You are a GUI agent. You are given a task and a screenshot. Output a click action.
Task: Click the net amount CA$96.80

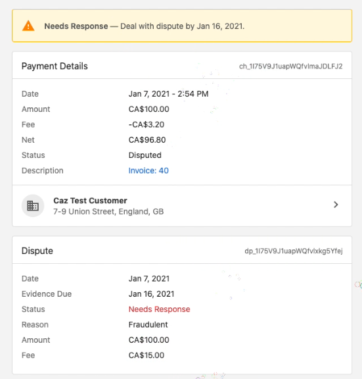[x=147, y=140]
